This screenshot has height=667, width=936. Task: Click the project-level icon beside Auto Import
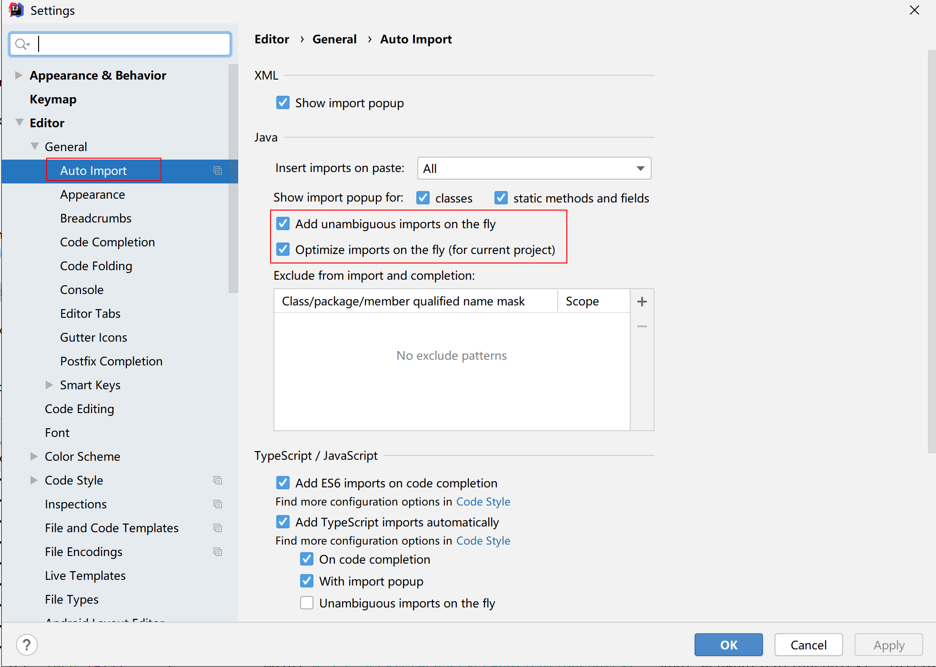218,171
